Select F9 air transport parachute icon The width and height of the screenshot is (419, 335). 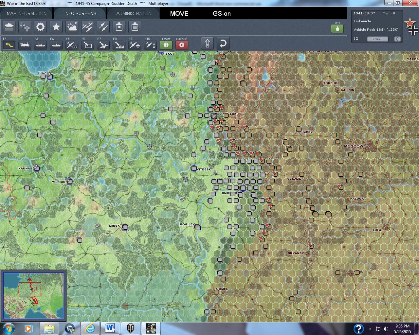[135, 45]
